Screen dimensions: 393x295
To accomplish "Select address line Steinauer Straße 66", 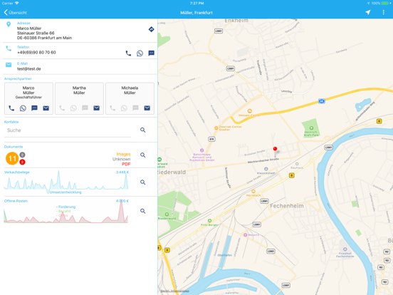I will 36,33.
